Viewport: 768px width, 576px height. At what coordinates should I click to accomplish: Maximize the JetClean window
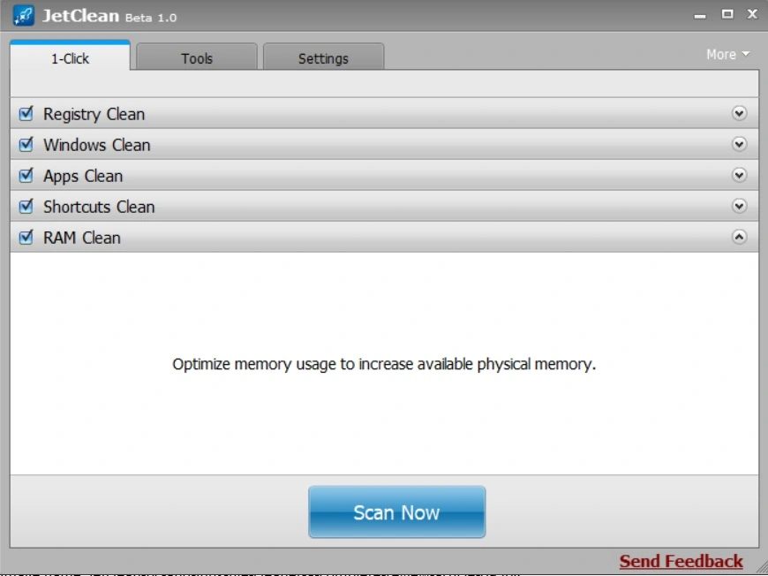[727, 14]
